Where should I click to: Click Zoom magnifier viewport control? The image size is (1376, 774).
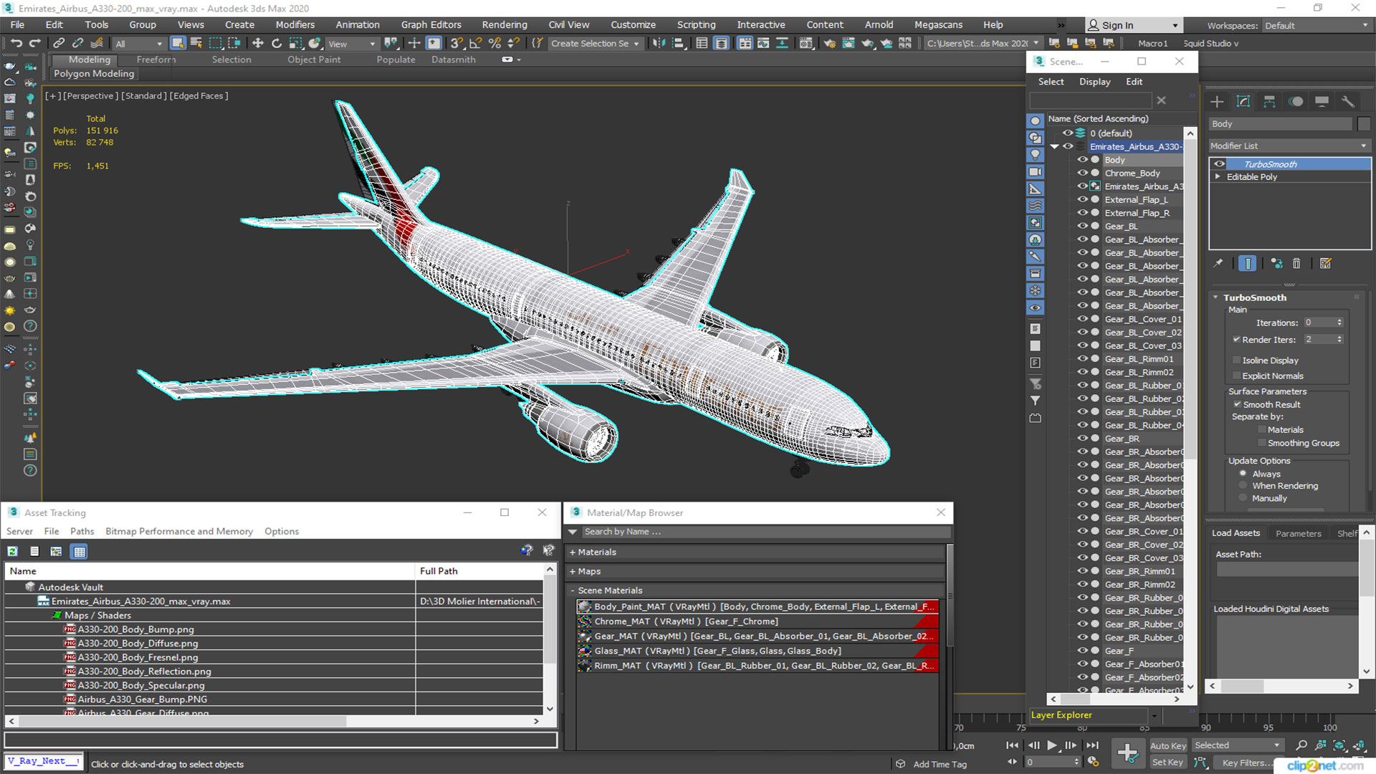tap(1301, 745)
